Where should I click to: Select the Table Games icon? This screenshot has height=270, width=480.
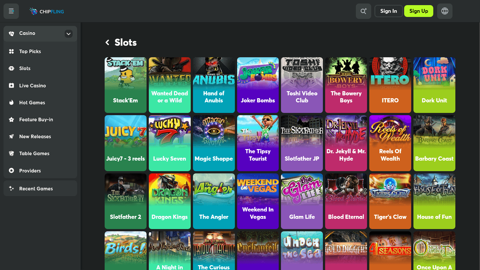11,153
